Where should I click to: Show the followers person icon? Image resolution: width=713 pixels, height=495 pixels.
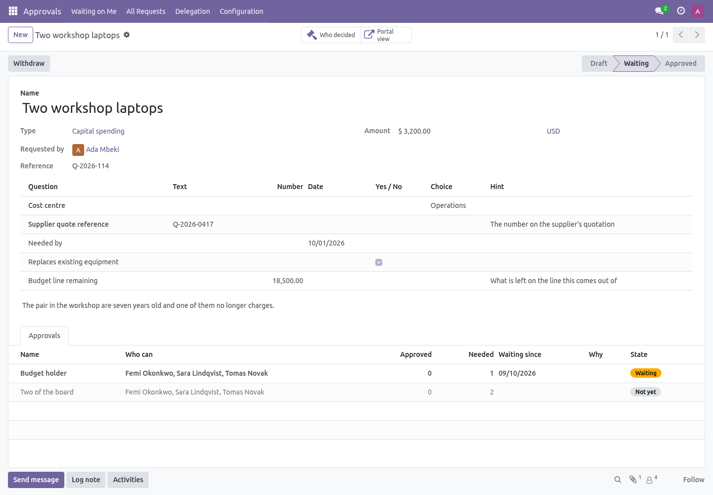pyautogui.click(x=650, y=480)
